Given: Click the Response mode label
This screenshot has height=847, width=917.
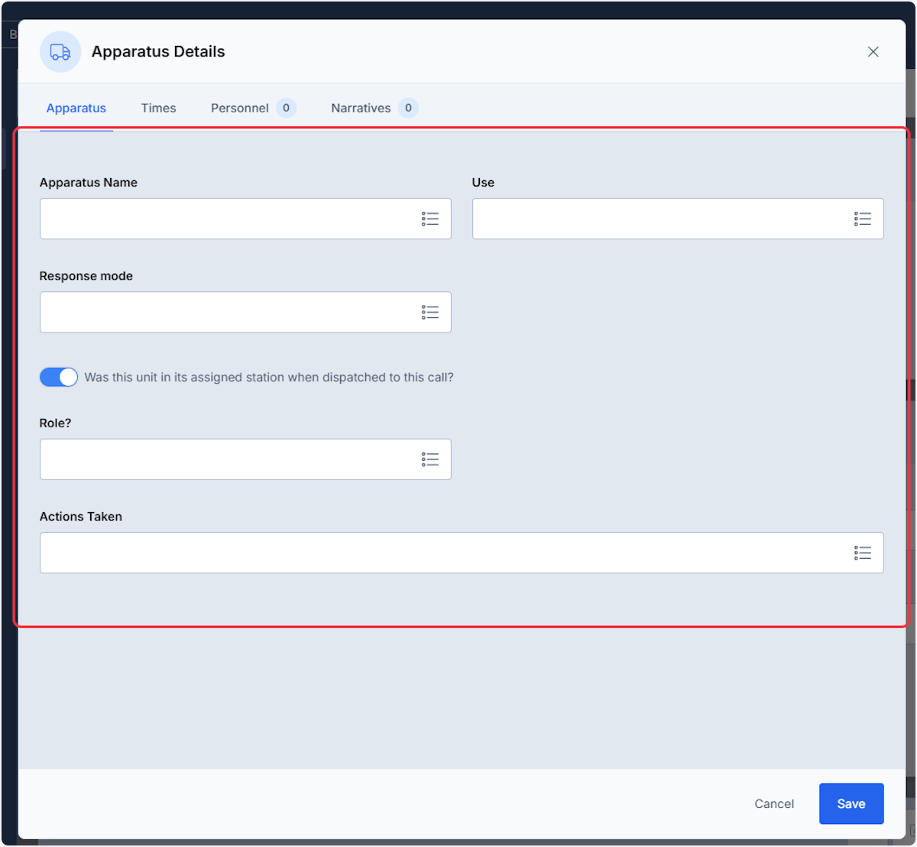Looking at the screenshot, I should (86, 276).
